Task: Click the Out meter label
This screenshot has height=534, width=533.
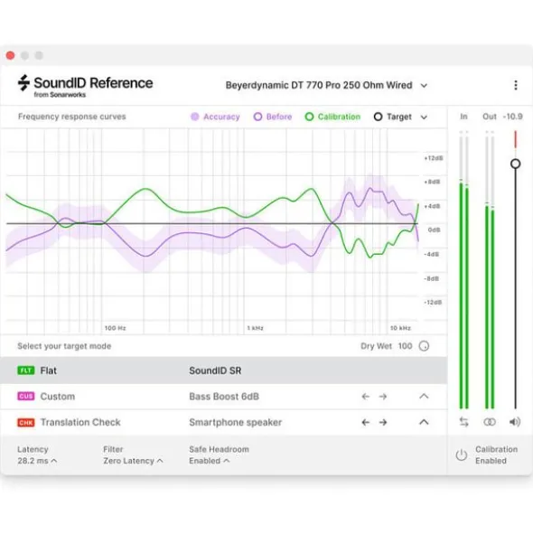Action: tap(490, 117)
